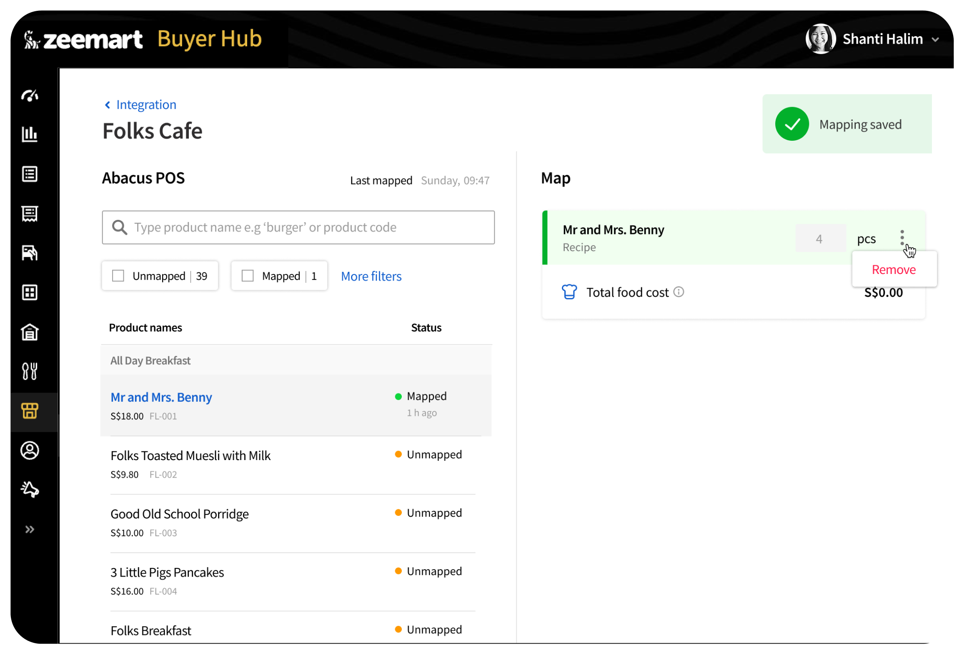Click the Mapping saved green check icon
Viewport: 967px width, 657px height.
pos(792,124)
